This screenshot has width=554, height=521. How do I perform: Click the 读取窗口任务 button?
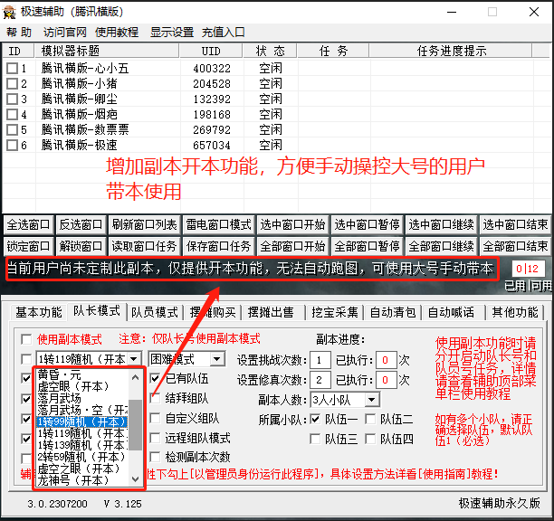click(x=144, y=246)
